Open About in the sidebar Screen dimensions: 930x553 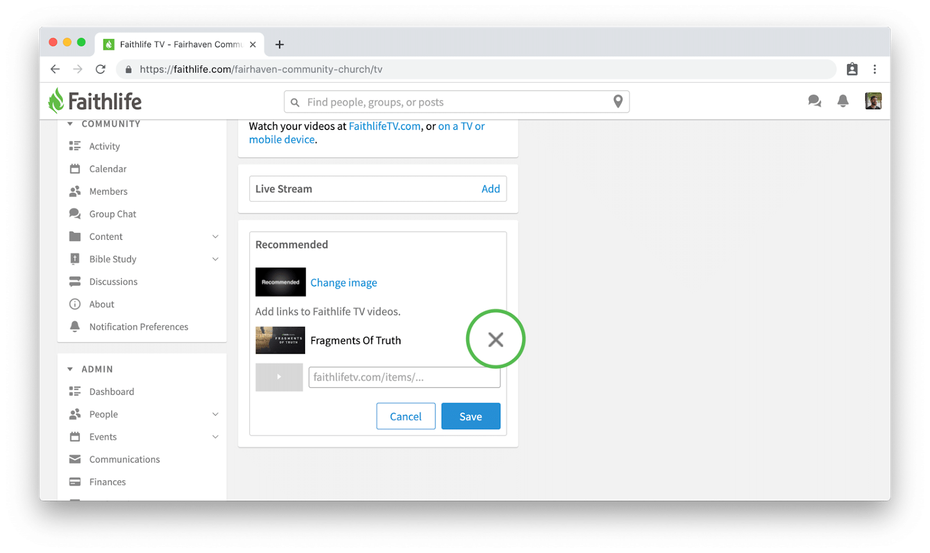102,304
